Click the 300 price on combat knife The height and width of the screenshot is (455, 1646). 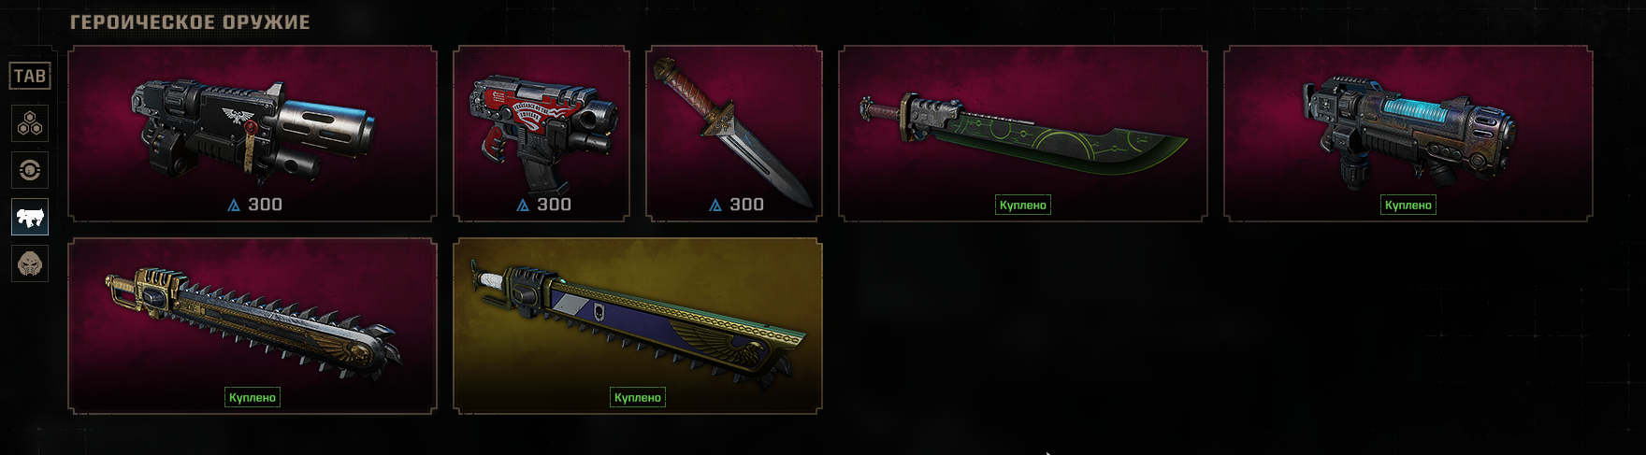[x=746, y=205]
